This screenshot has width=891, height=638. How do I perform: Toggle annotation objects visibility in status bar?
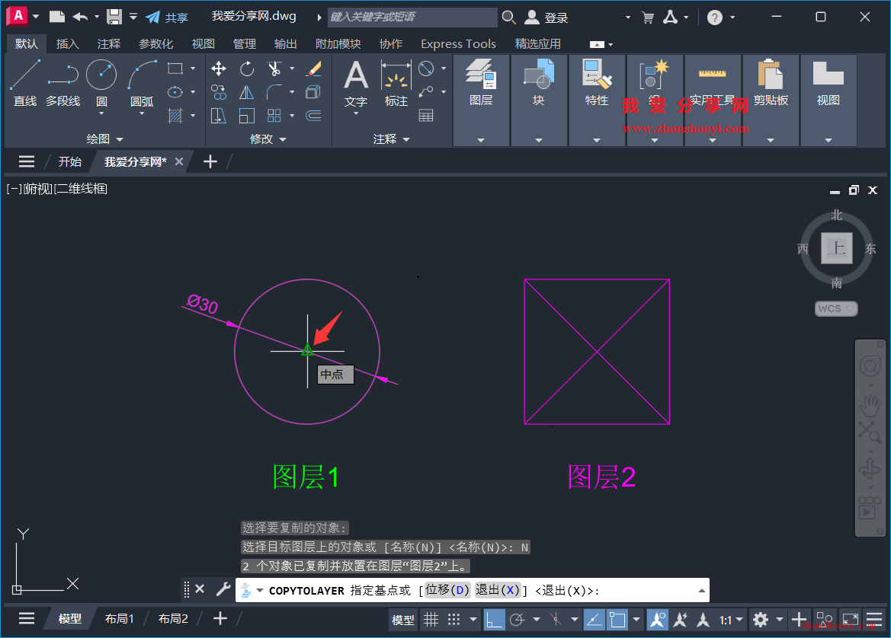(x=658, y=619)
